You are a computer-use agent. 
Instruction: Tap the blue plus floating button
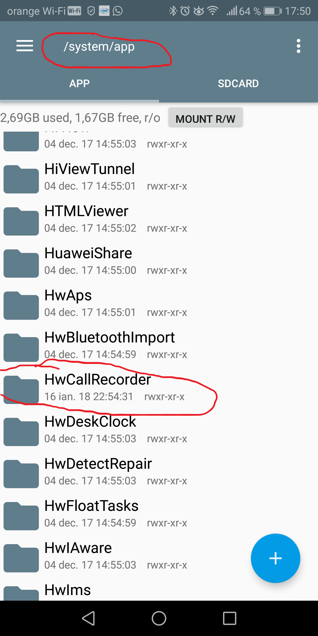coord(276,558)
